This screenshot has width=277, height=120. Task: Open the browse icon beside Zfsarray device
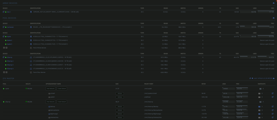[4, 57]
